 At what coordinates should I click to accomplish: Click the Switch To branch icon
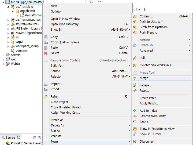(x=135, y=45)
